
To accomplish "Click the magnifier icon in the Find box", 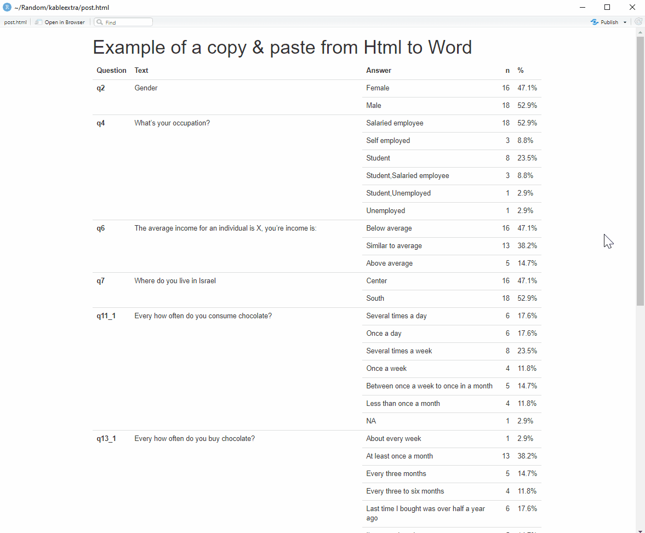I will (100, 22).
